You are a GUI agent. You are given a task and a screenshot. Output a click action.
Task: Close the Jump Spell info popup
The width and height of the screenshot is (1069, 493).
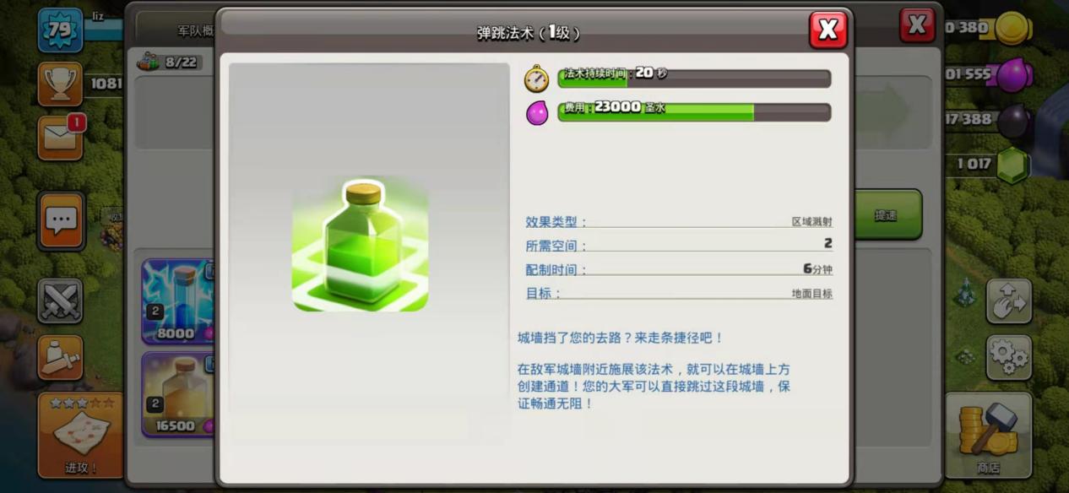tap(828, 30)
